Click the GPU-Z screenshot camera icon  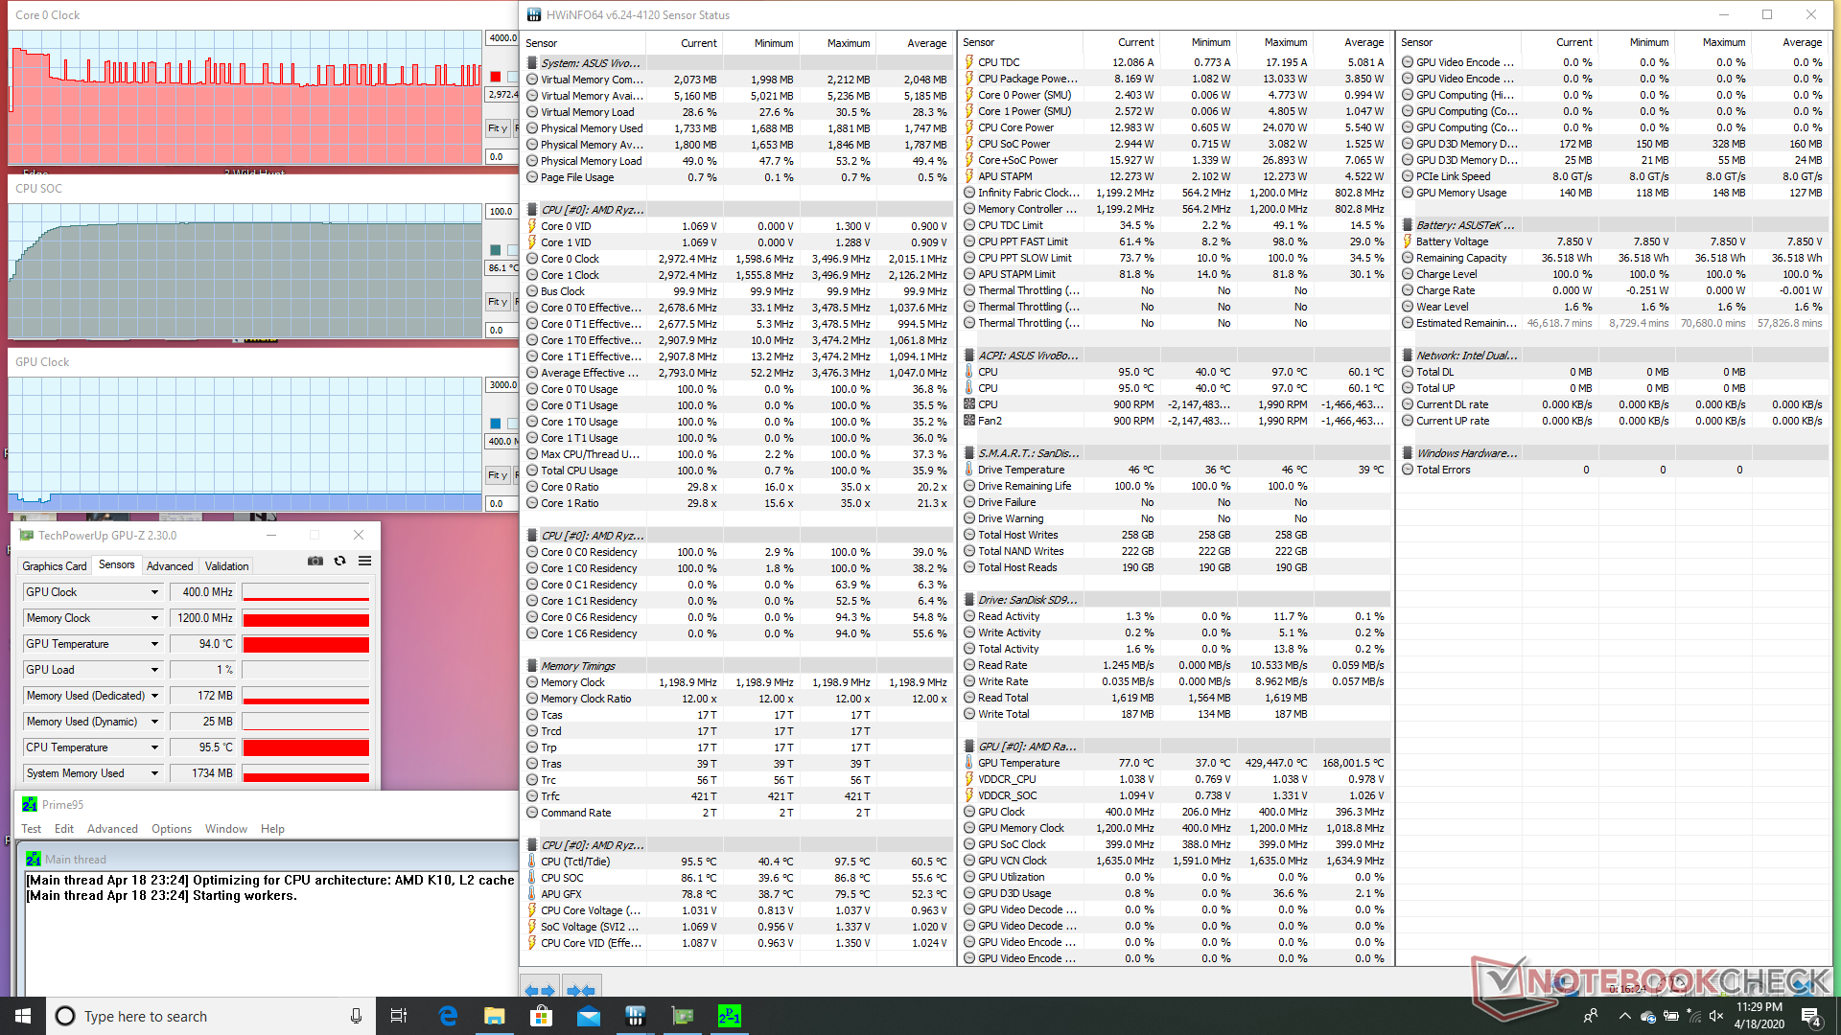pos(315,562)
